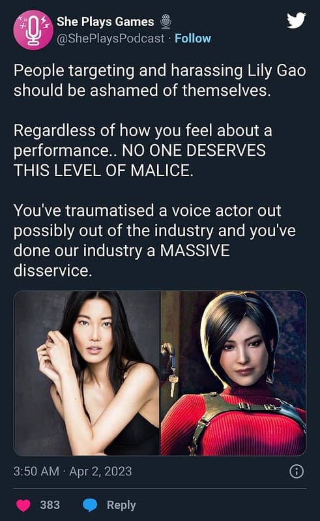Open the pink microphone profile avatar

click(x=33, y=30)
